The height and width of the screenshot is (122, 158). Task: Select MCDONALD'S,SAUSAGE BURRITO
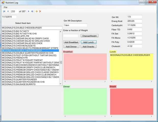(30, 84)
